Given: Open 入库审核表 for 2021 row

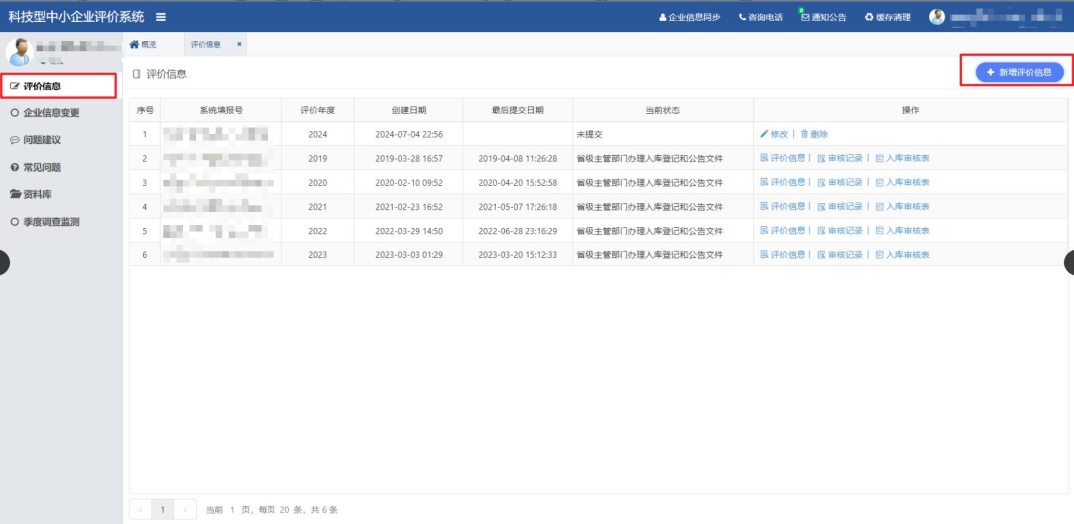Looking at the screenshot, I should [x=902, y=206].
